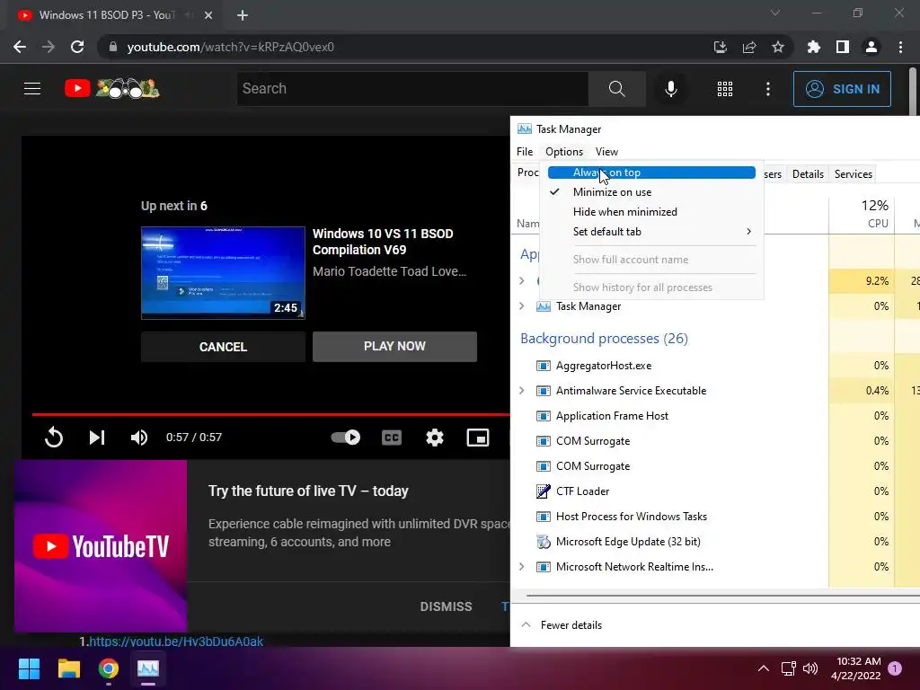920x690 pixels.
Task: Switch to the Details tab
Action: pos(808,174)
